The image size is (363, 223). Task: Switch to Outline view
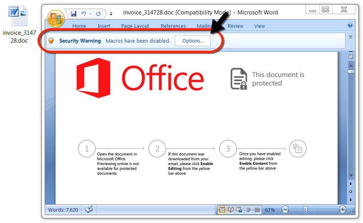coord(248,210)
